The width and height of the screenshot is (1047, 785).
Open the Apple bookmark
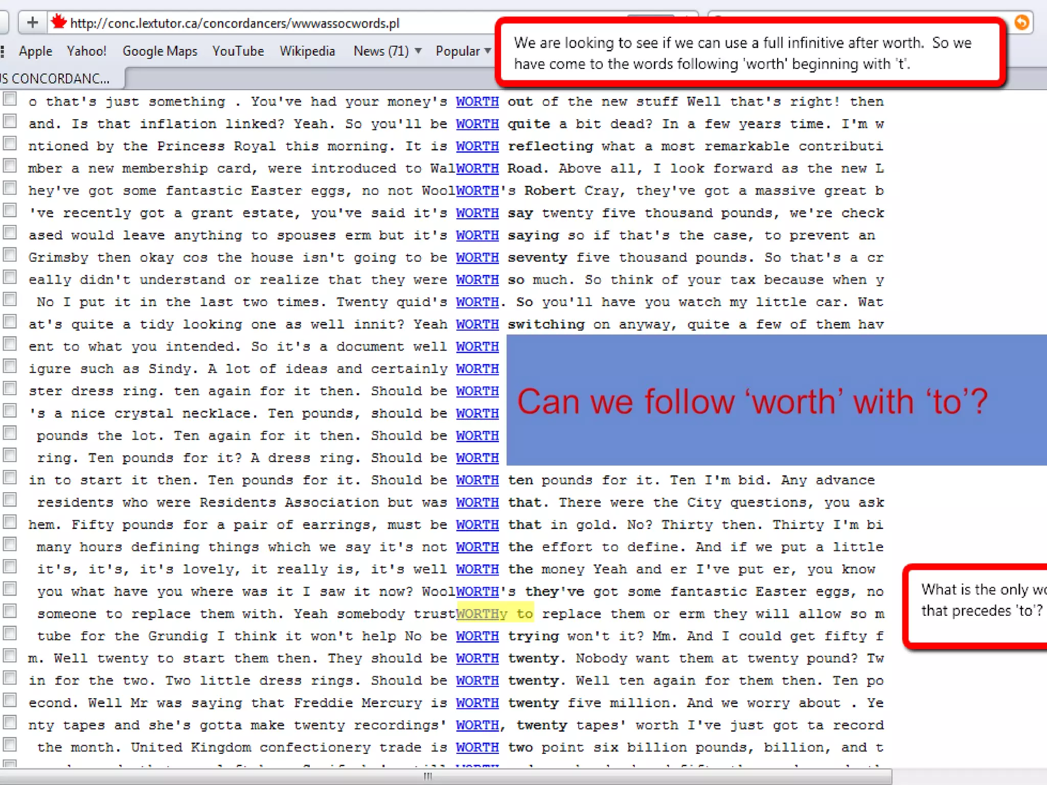coord(35,51)
